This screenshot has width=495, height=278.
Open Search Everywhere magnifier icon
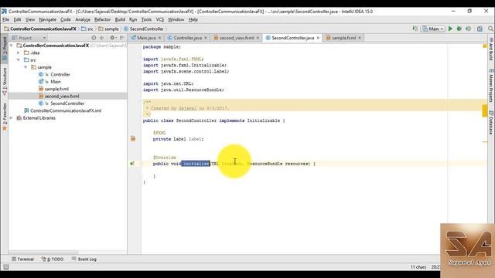coord(490,29)
